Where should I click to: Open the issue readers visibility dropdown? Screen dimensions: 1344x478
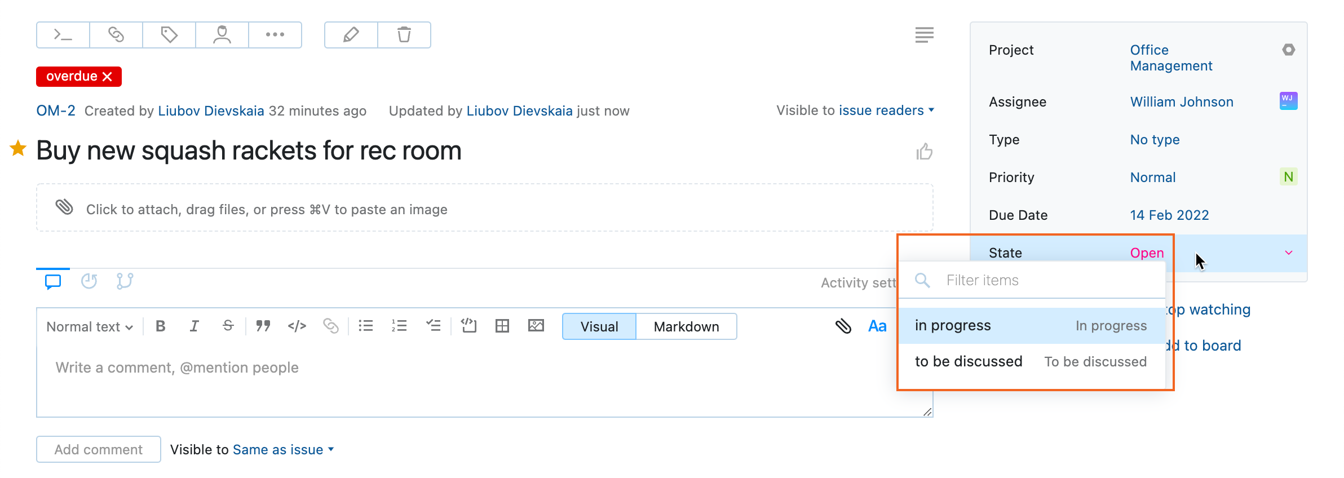pos(886,110)
